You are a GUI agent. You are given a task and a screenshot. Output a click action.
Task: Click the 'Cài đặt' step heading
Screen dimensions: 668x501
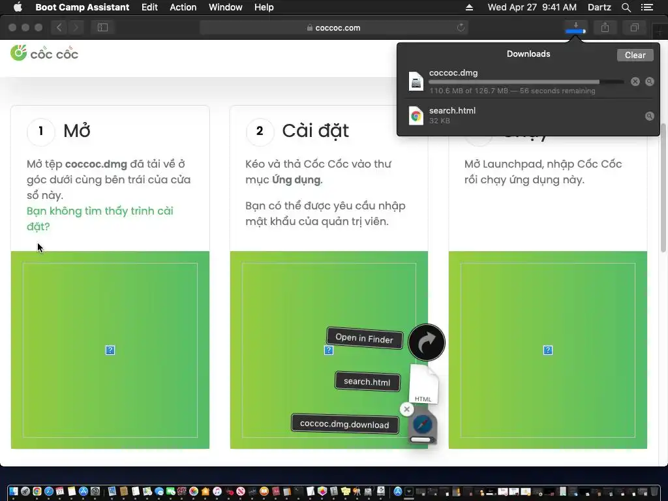tap(315, 130)
